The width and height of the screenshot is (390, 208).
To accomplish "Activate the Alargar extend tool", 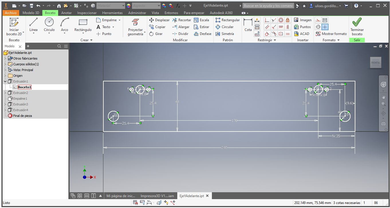I will 181,27.
